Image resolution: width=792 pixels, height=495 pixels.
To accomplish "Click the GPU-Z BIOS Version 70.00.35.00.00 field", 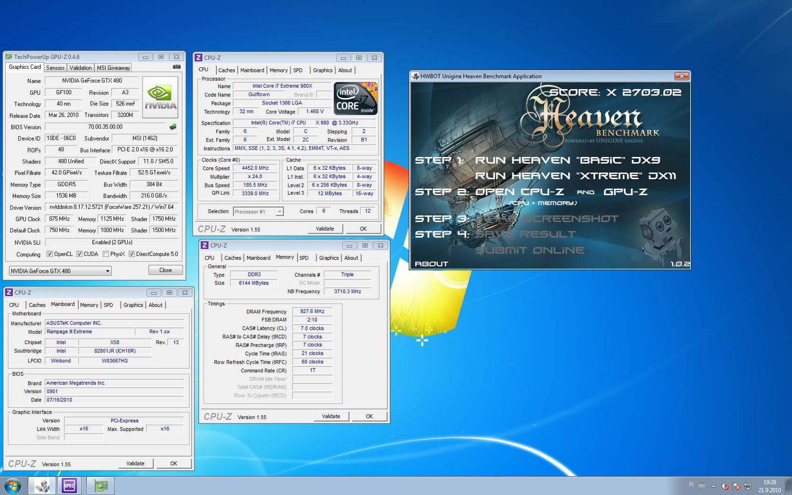I will point(105,127).
